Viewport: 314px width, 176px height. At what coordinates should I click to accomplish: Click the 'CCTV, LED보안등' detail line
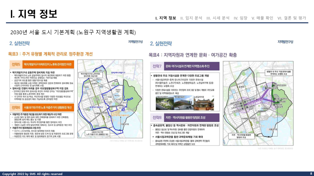coord(33,131)
